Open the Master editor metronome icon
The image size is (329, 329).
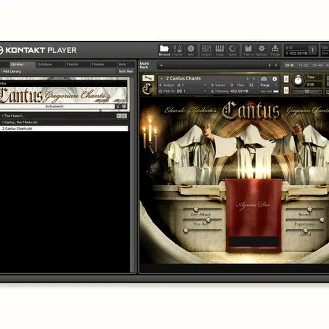click(177, 50)
